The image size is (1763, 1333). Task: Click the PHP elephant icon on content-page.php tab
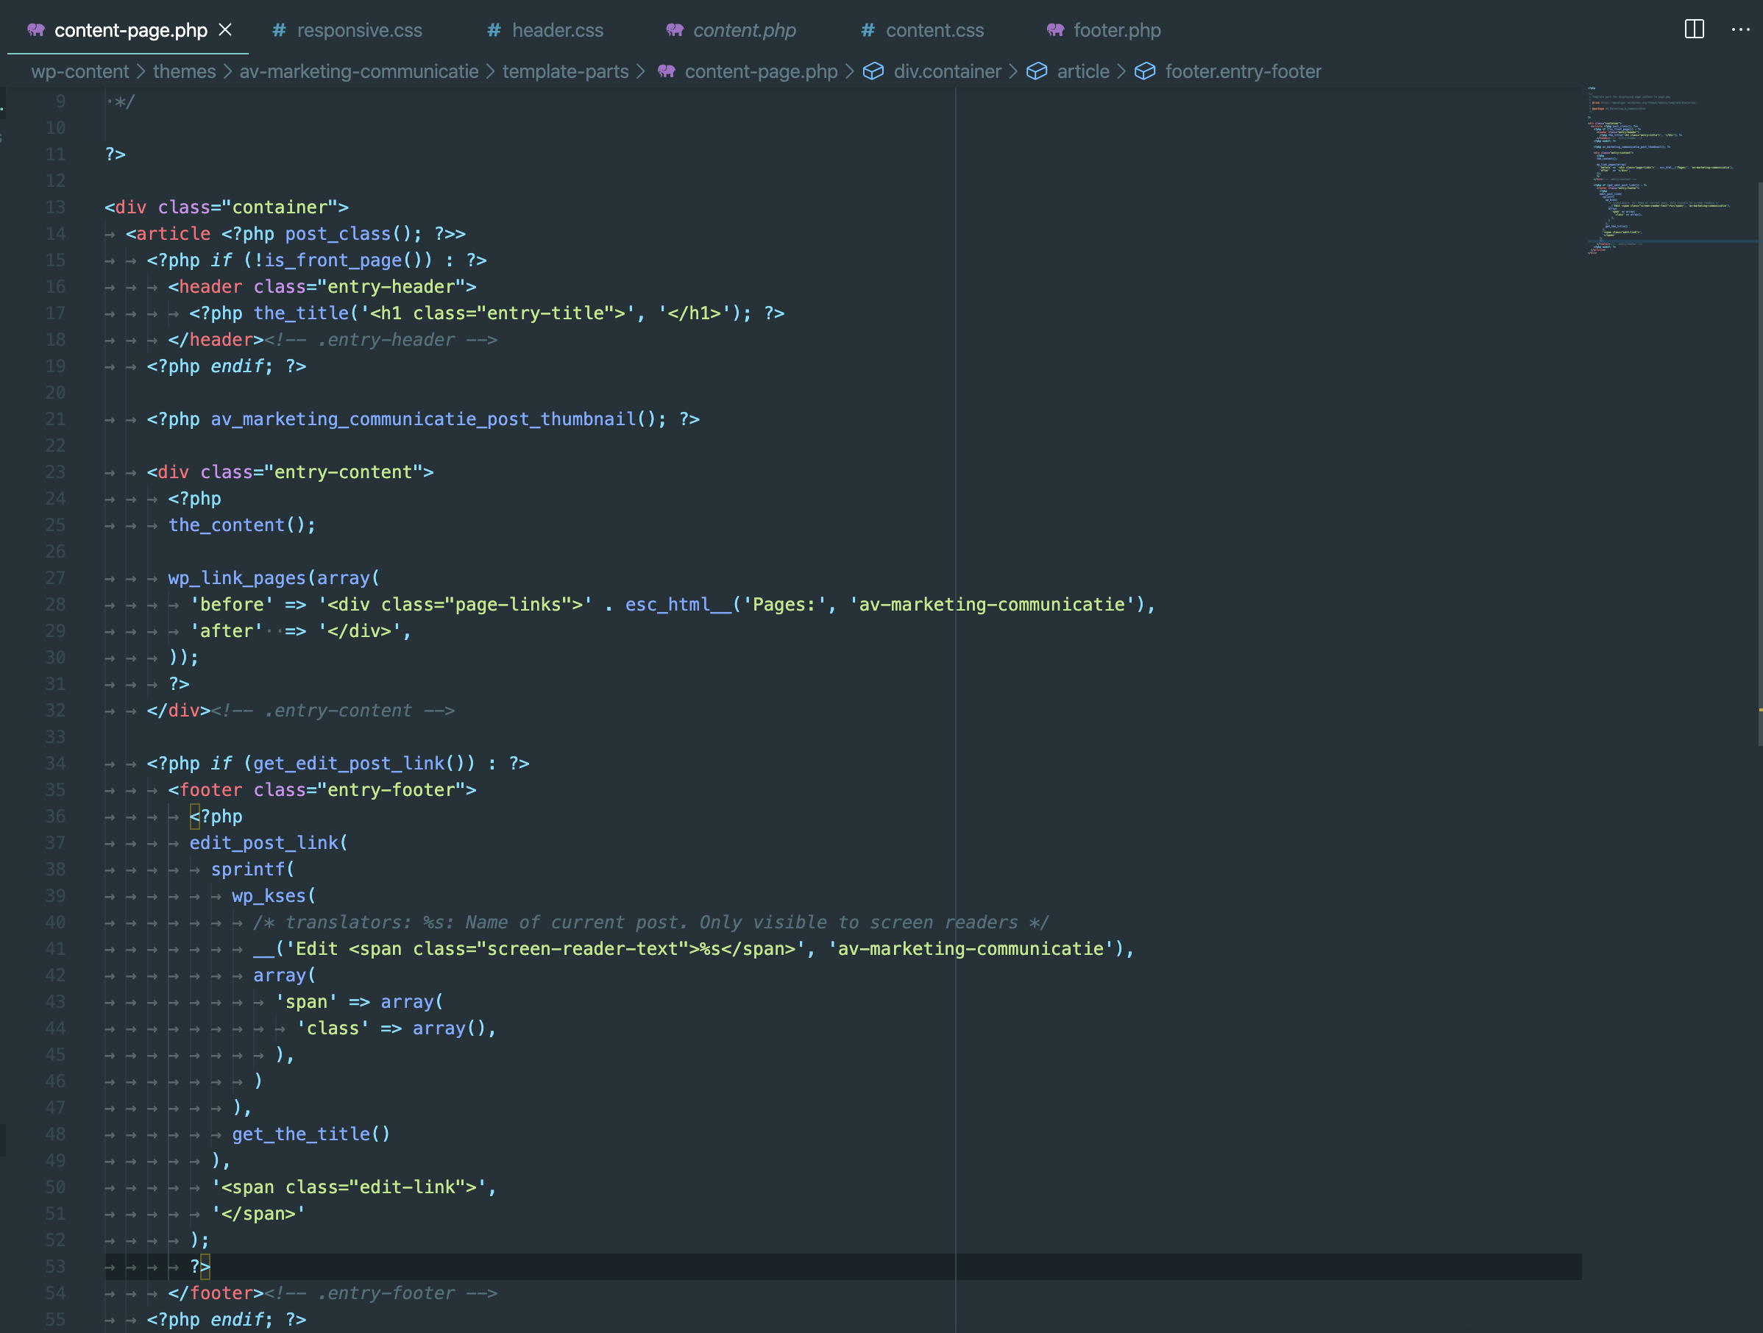[x=36, y=29]
